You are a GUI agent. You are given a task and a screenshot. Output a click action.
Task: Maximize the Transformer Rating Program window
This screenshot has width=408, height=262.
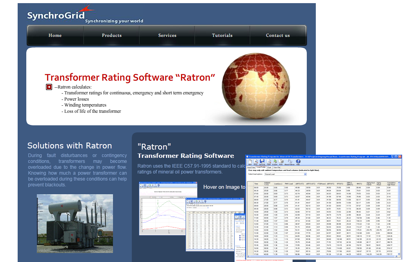[396, 157]
